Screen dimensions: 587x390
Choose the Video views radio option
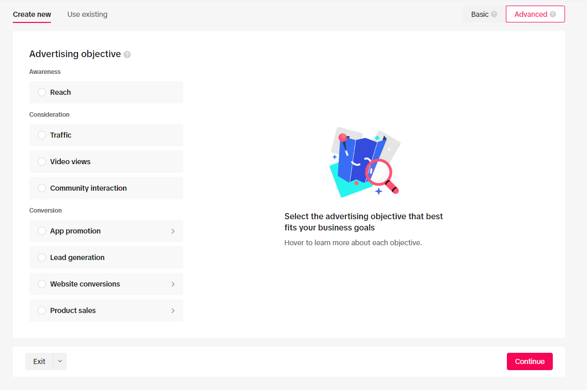[42, 162]
